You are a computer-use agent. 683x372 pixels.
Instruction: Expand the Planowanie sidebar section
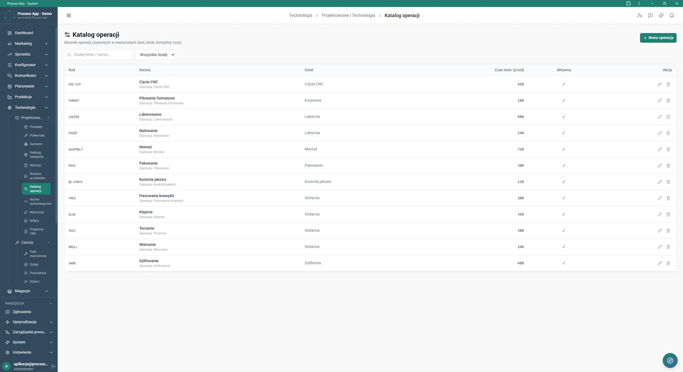(28, 86)
